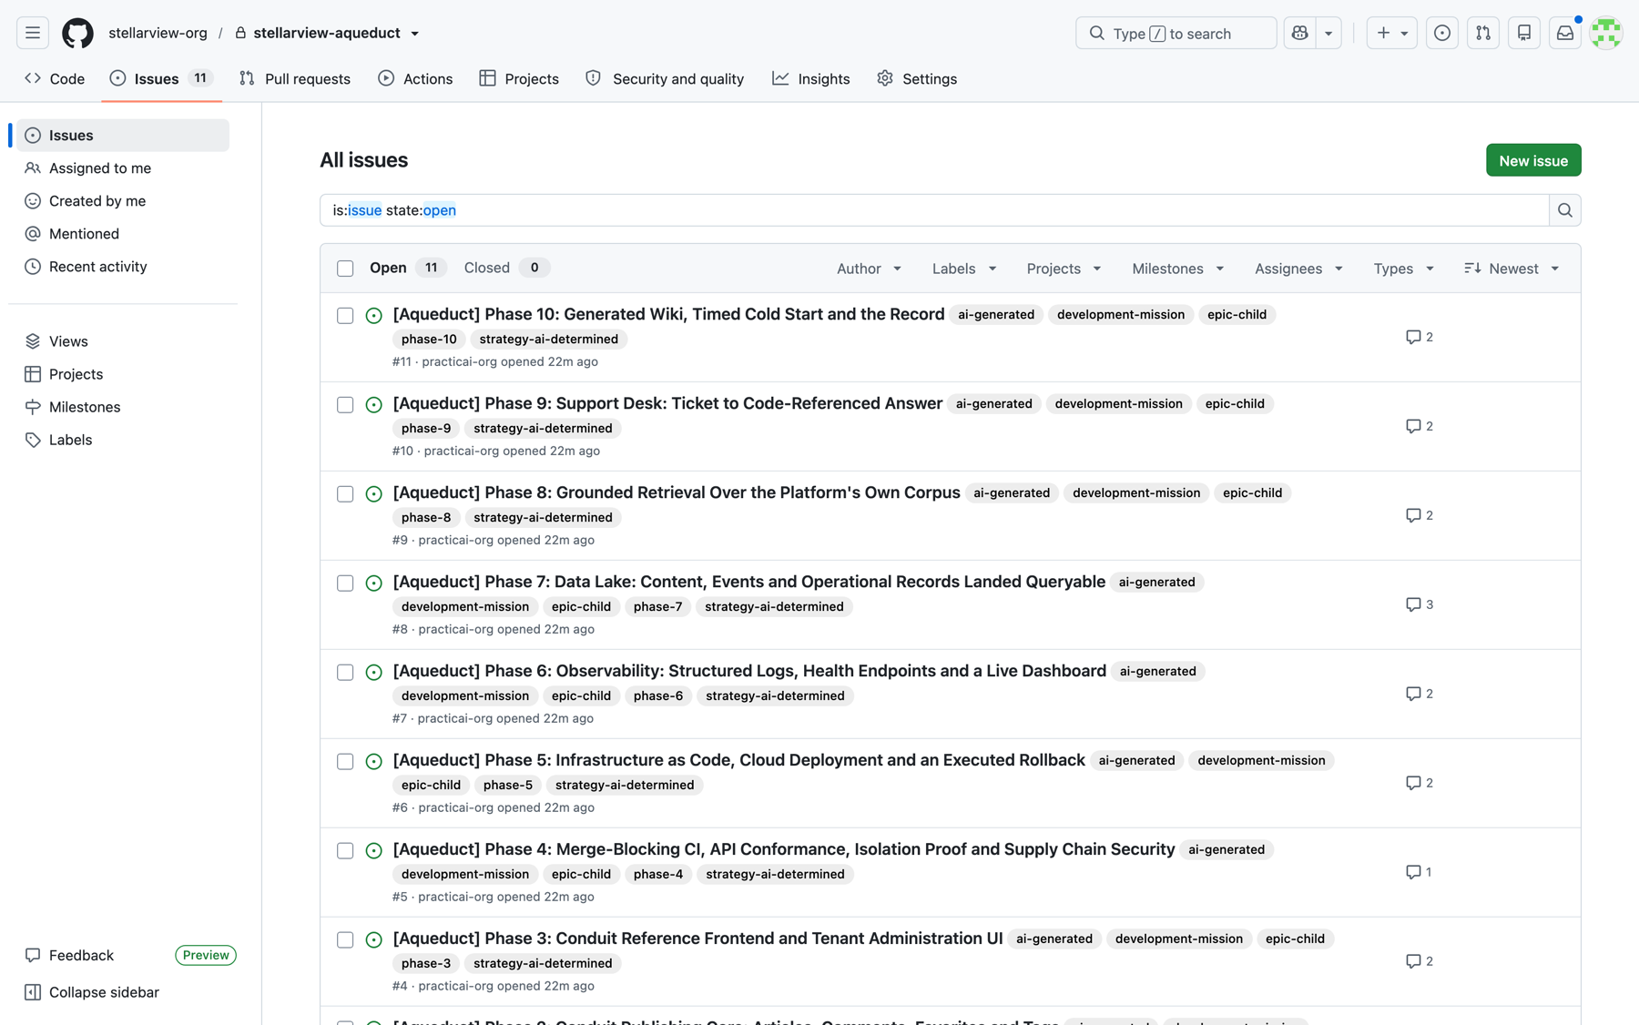Click the Preview badge beside Feedback

point(206,956)
